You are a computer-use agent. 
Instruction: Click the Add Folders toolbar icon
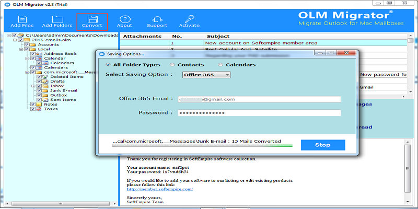click(x=57, y=19)
